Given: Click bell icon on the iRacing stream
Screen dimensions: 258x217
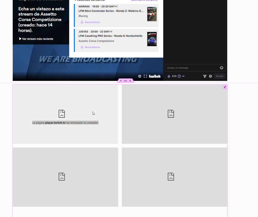Looking at the screenshot, I should point(82,22).
